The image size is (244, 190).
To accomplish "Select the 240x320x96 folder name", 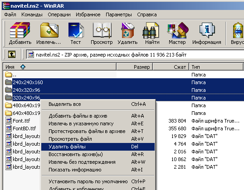I will 26,90.
